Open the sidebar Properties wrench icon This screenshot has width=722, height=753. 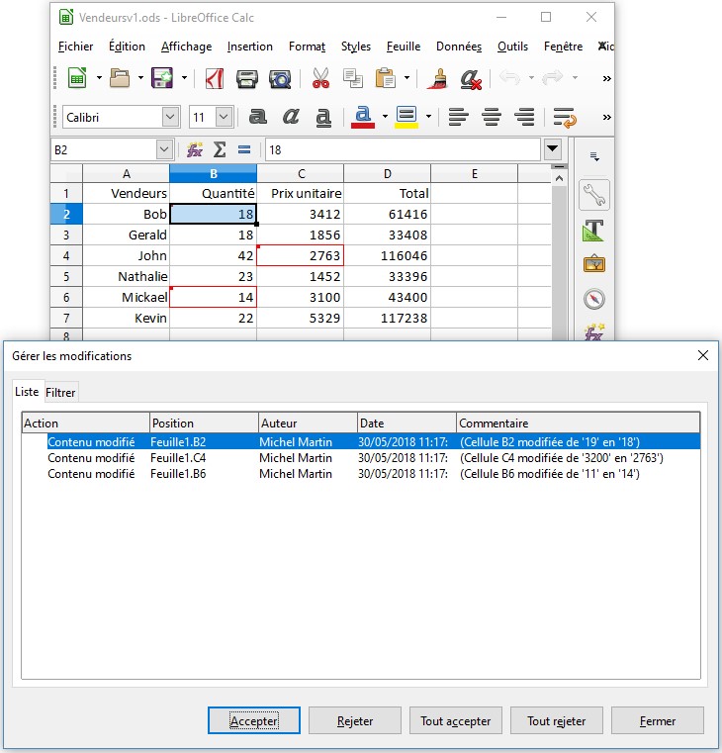pos(593,194)
